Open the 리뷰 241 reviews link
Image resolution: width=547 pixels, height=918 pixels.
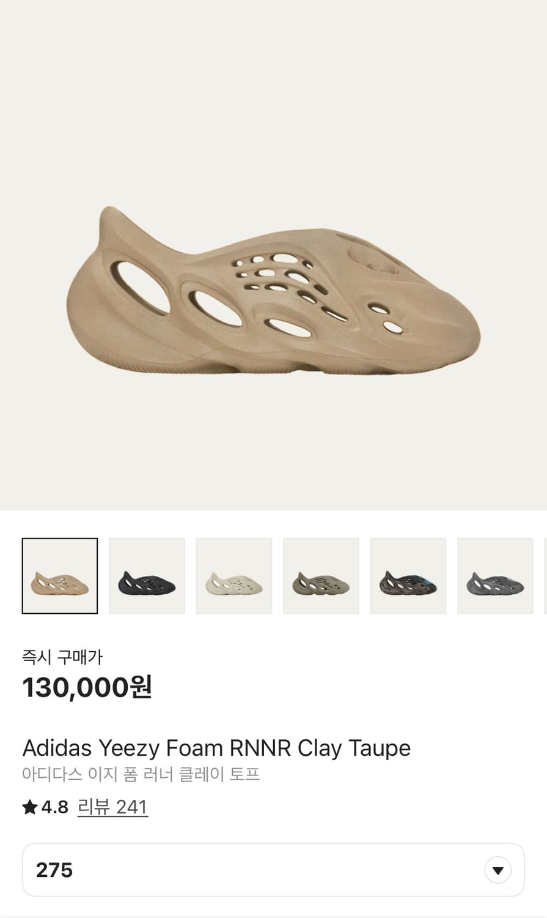112,807
